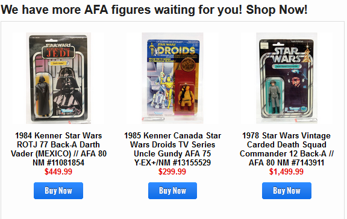
Task: Open the Droids Uncle Gundy carded figure image
Action: 172,78
